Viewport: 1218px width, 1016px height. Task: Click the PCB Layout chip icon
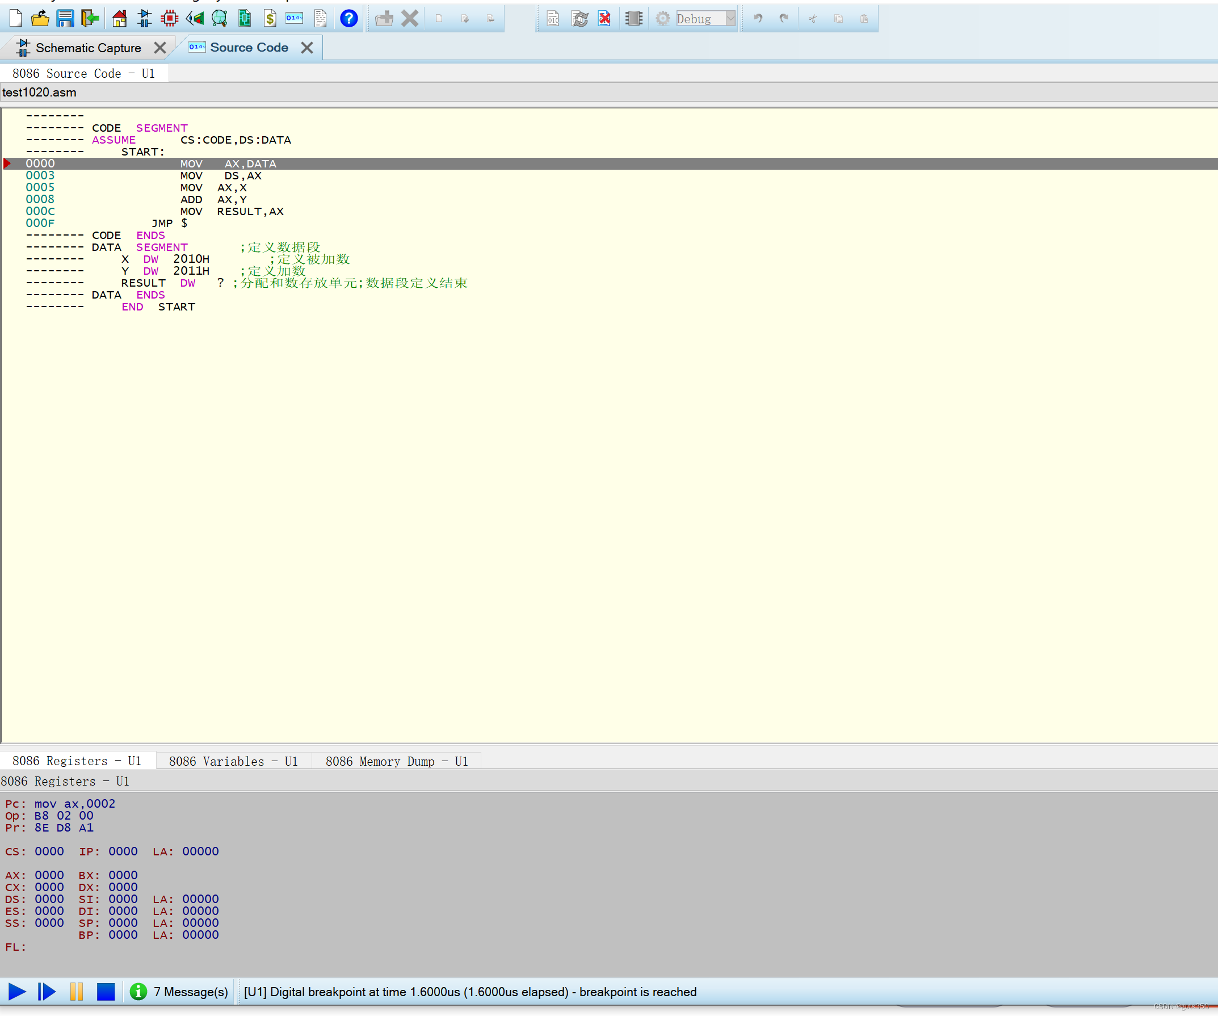click(x=169, y=19)
